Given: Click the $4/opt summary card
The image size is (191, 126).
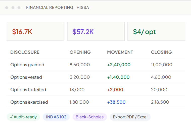Looking at the screenshot, I should 156,32.
